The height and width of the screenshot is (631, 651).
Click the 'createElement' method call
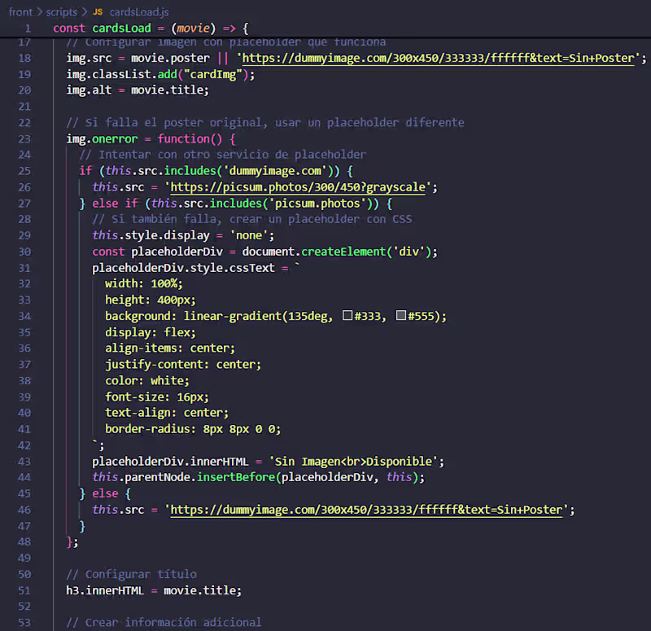[343, 252]
